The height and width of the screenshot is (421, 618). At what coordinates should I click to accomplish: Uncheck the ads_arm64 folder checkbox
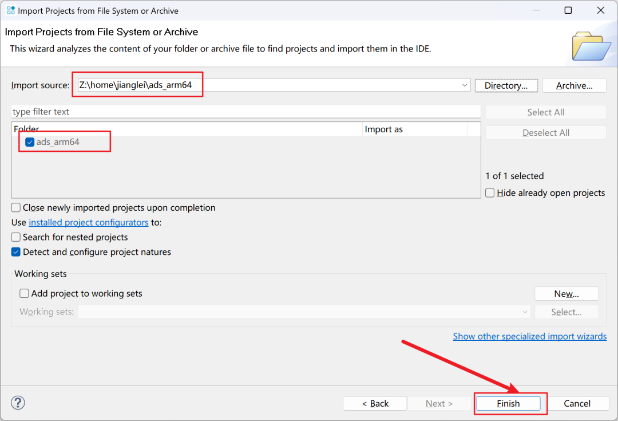tap(30, 142)
